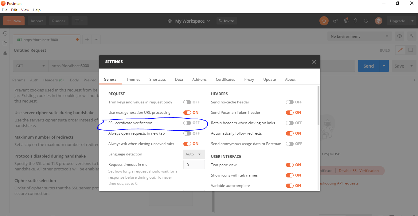
Task: Switch to the Data settings tab
Action: pos(179,79)
